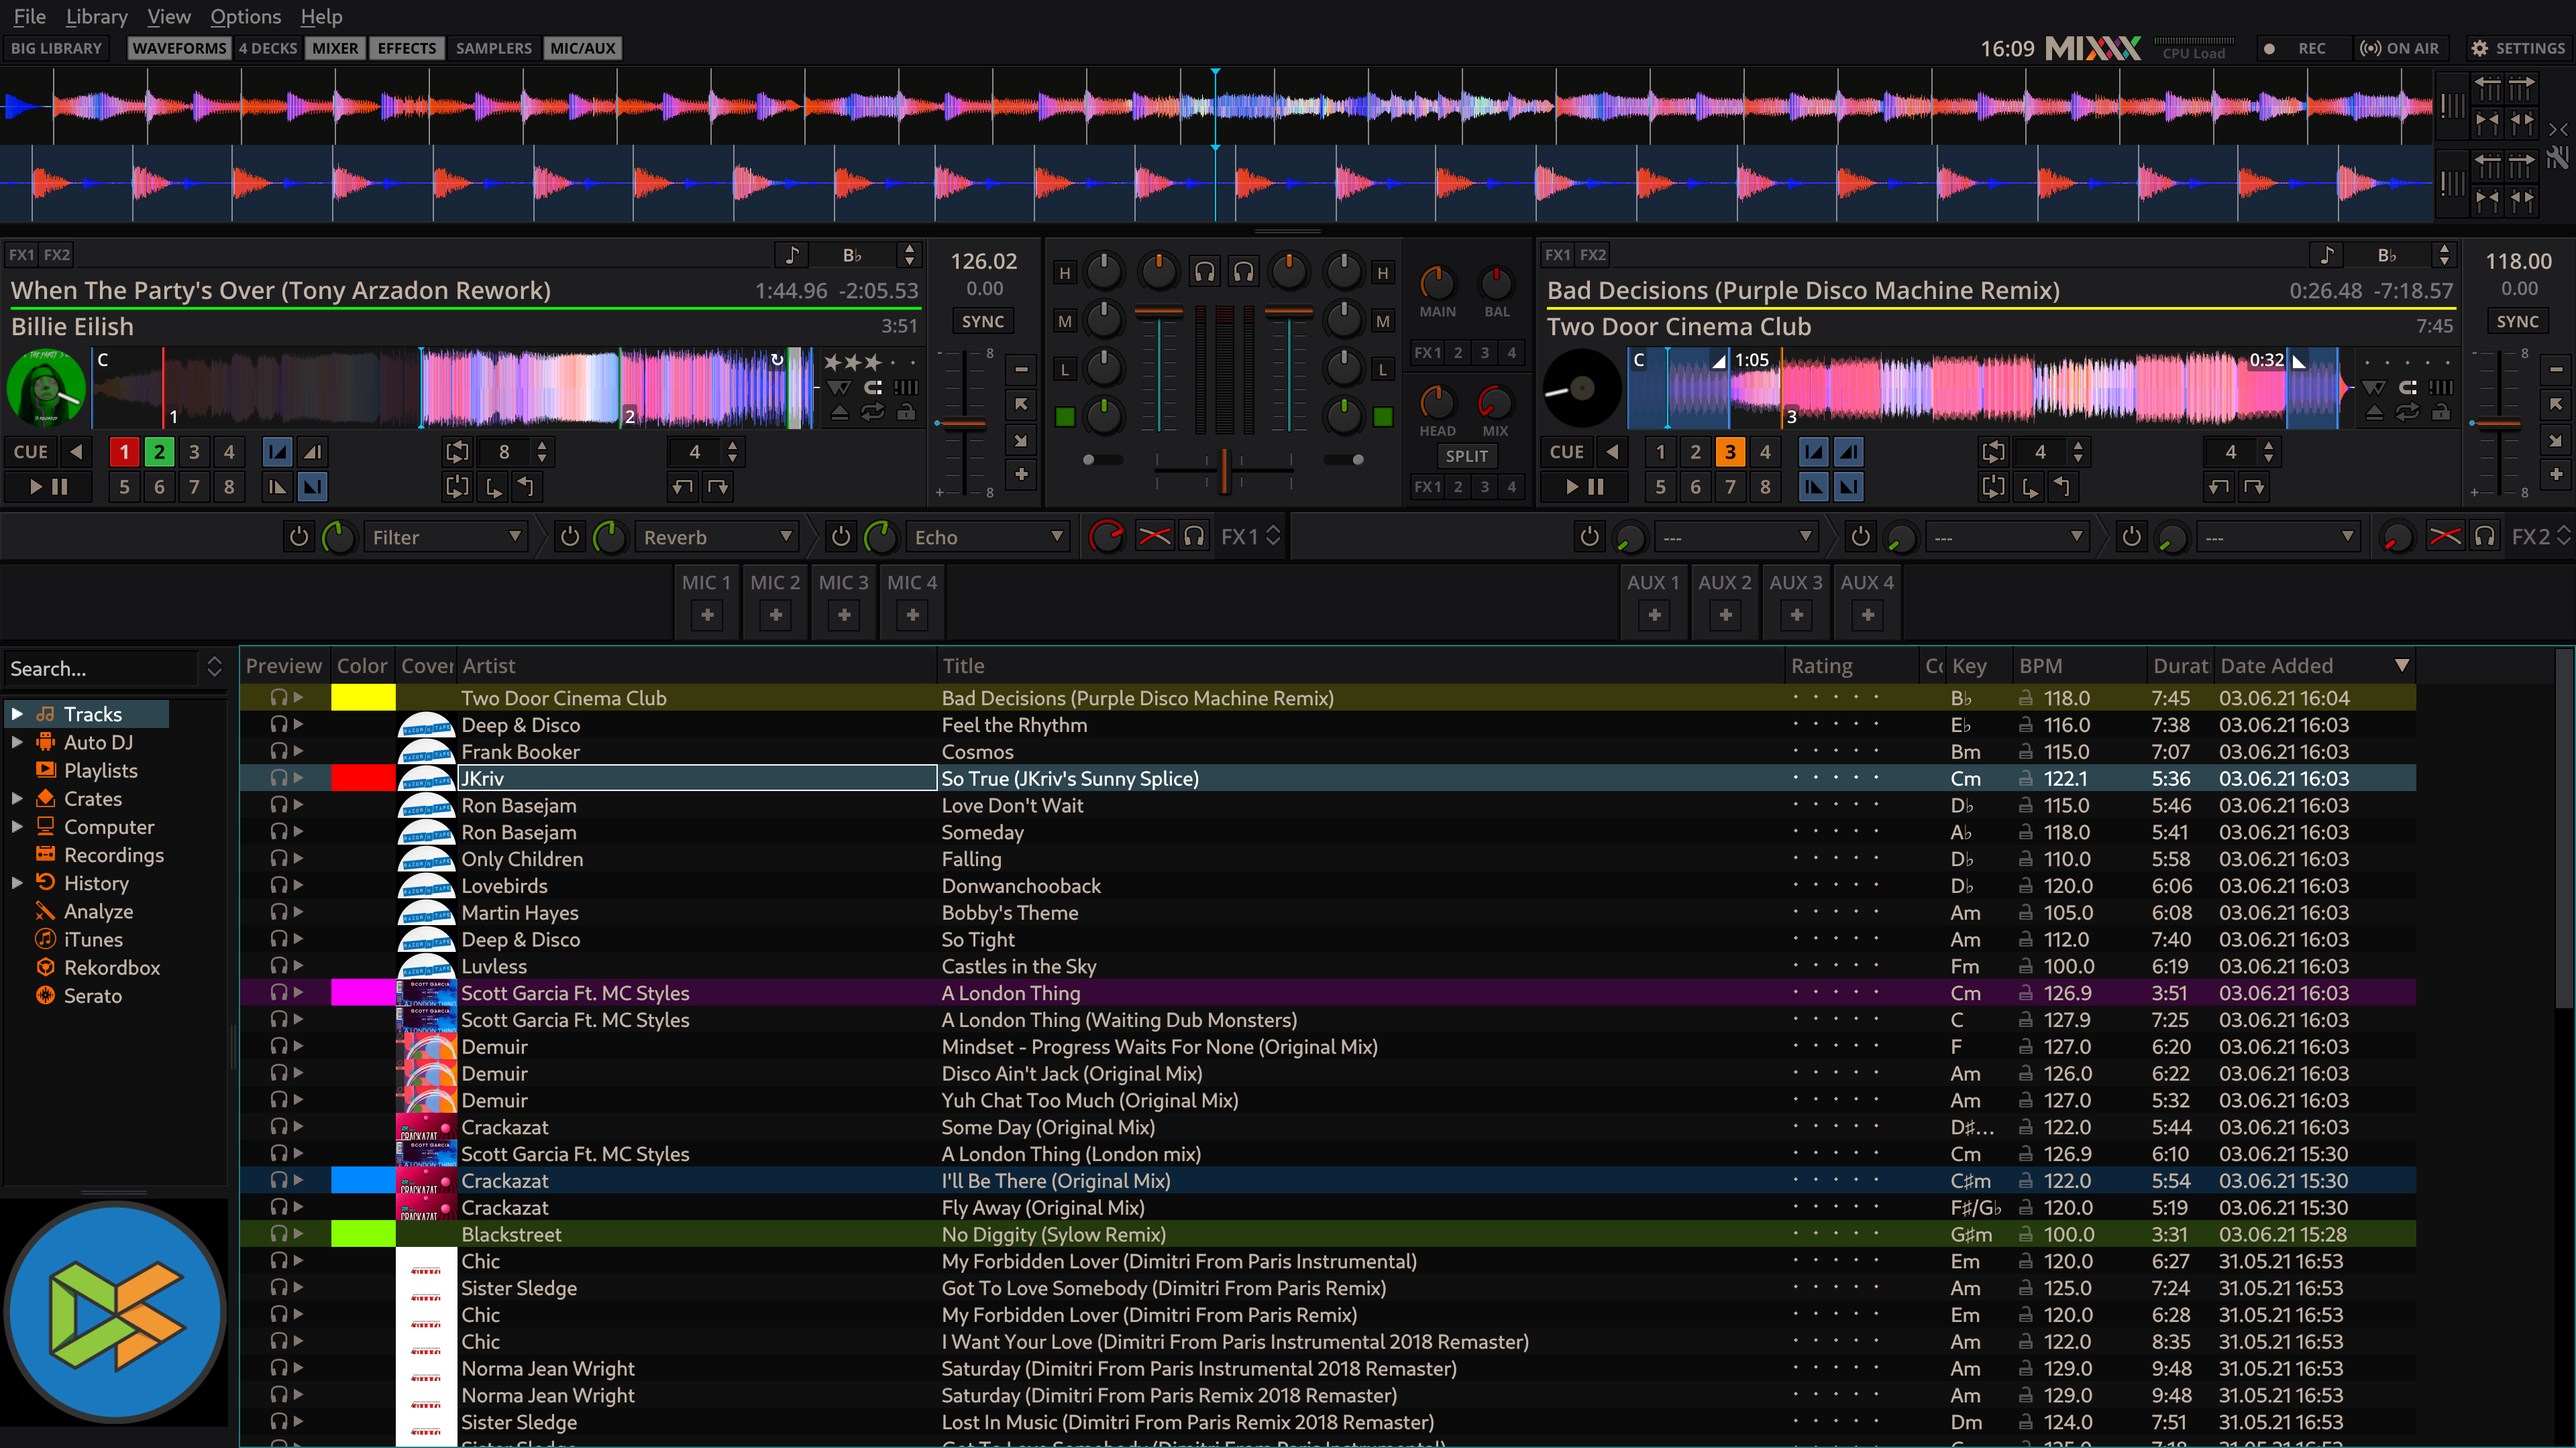Open the Echo effect dropdown

click(988, 536)
